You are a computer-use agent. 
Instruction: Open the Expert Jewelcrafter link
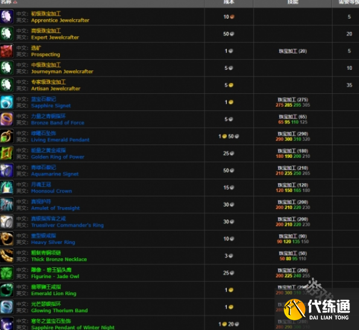click(x=55, y=37)
